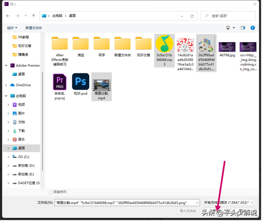This screenshot has height=222, width=263.
Task: Collapse the Adobe Premiere tree node
Action: [x=6, y=65]
